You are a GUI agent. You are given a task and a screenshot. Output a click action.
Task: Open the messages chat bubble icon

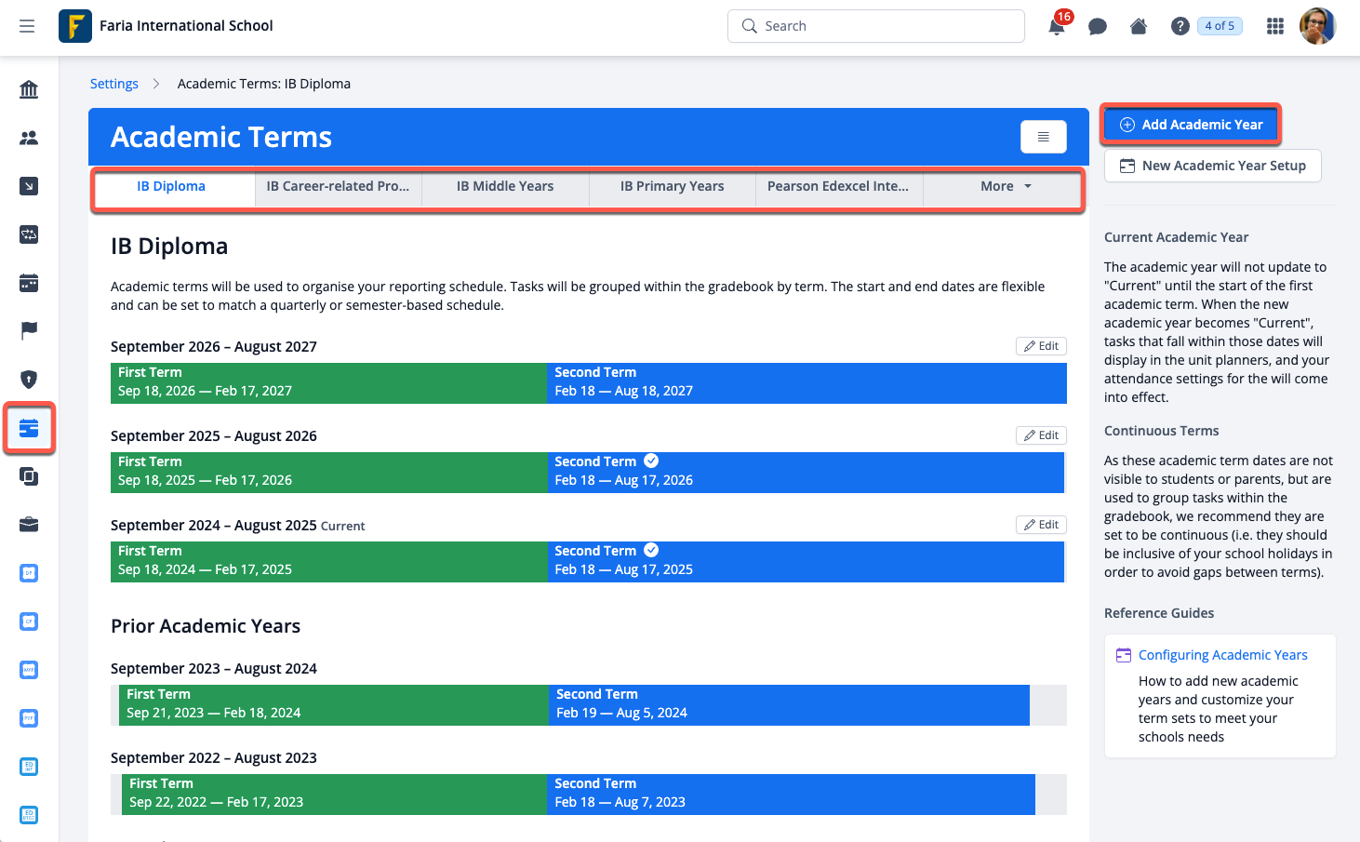1098,26
